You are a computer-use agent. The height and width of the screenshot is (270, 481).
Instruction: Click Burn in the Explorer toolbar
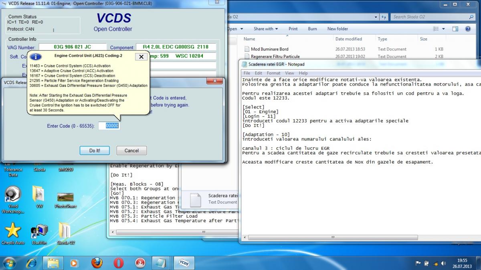click(x=313, y=29)
